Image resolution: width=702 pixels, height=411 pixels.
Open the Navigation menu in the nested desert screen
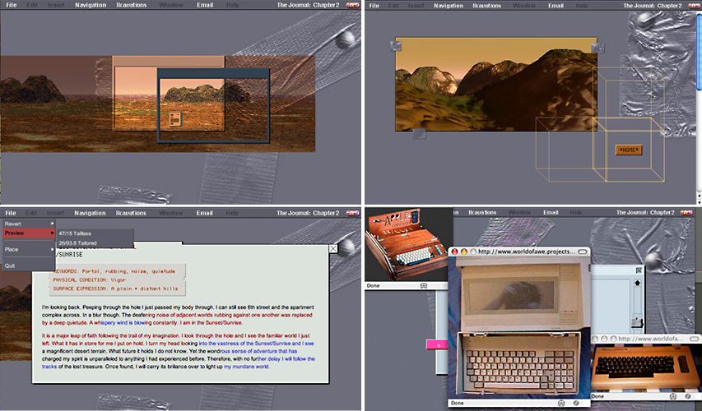coord(91,6)
